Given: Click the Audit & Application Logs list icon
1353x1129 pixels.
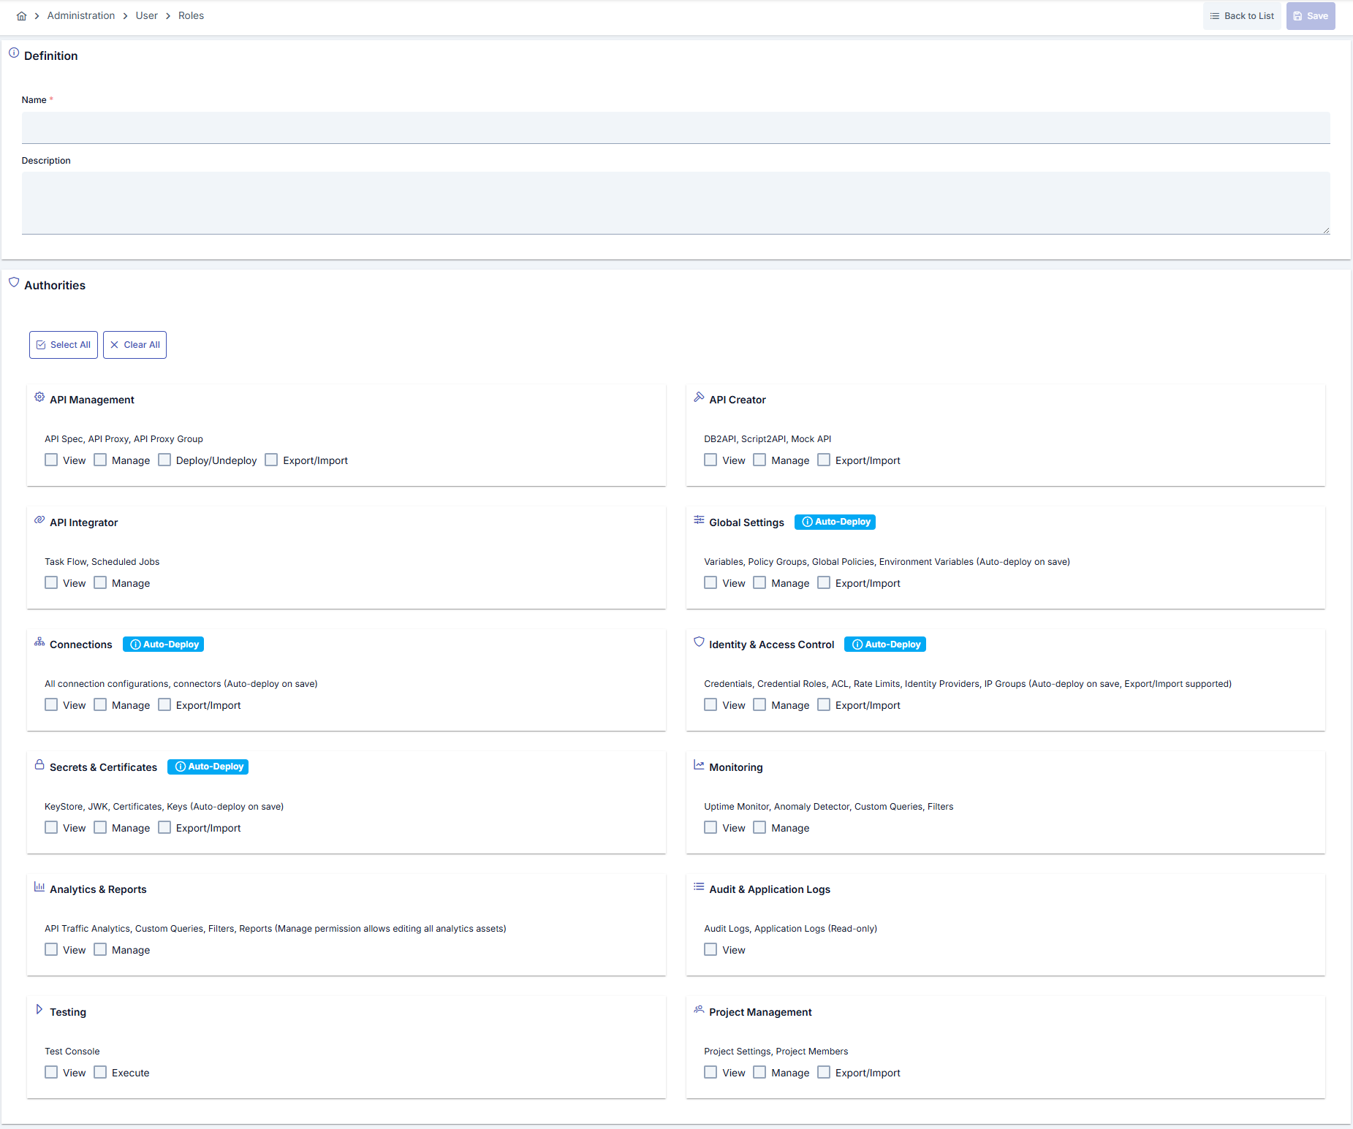Looking at the screenshot, I should pos(699,886).
